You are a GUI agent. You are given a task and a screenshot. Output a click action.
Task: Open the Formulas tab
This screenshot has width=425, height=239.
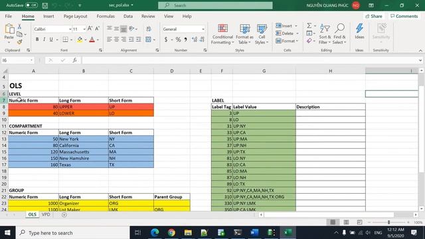106,16
